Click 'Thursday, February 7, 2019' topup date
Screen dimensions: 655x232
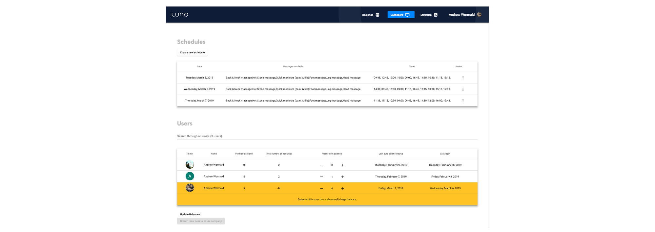click(x=391, y=176)
